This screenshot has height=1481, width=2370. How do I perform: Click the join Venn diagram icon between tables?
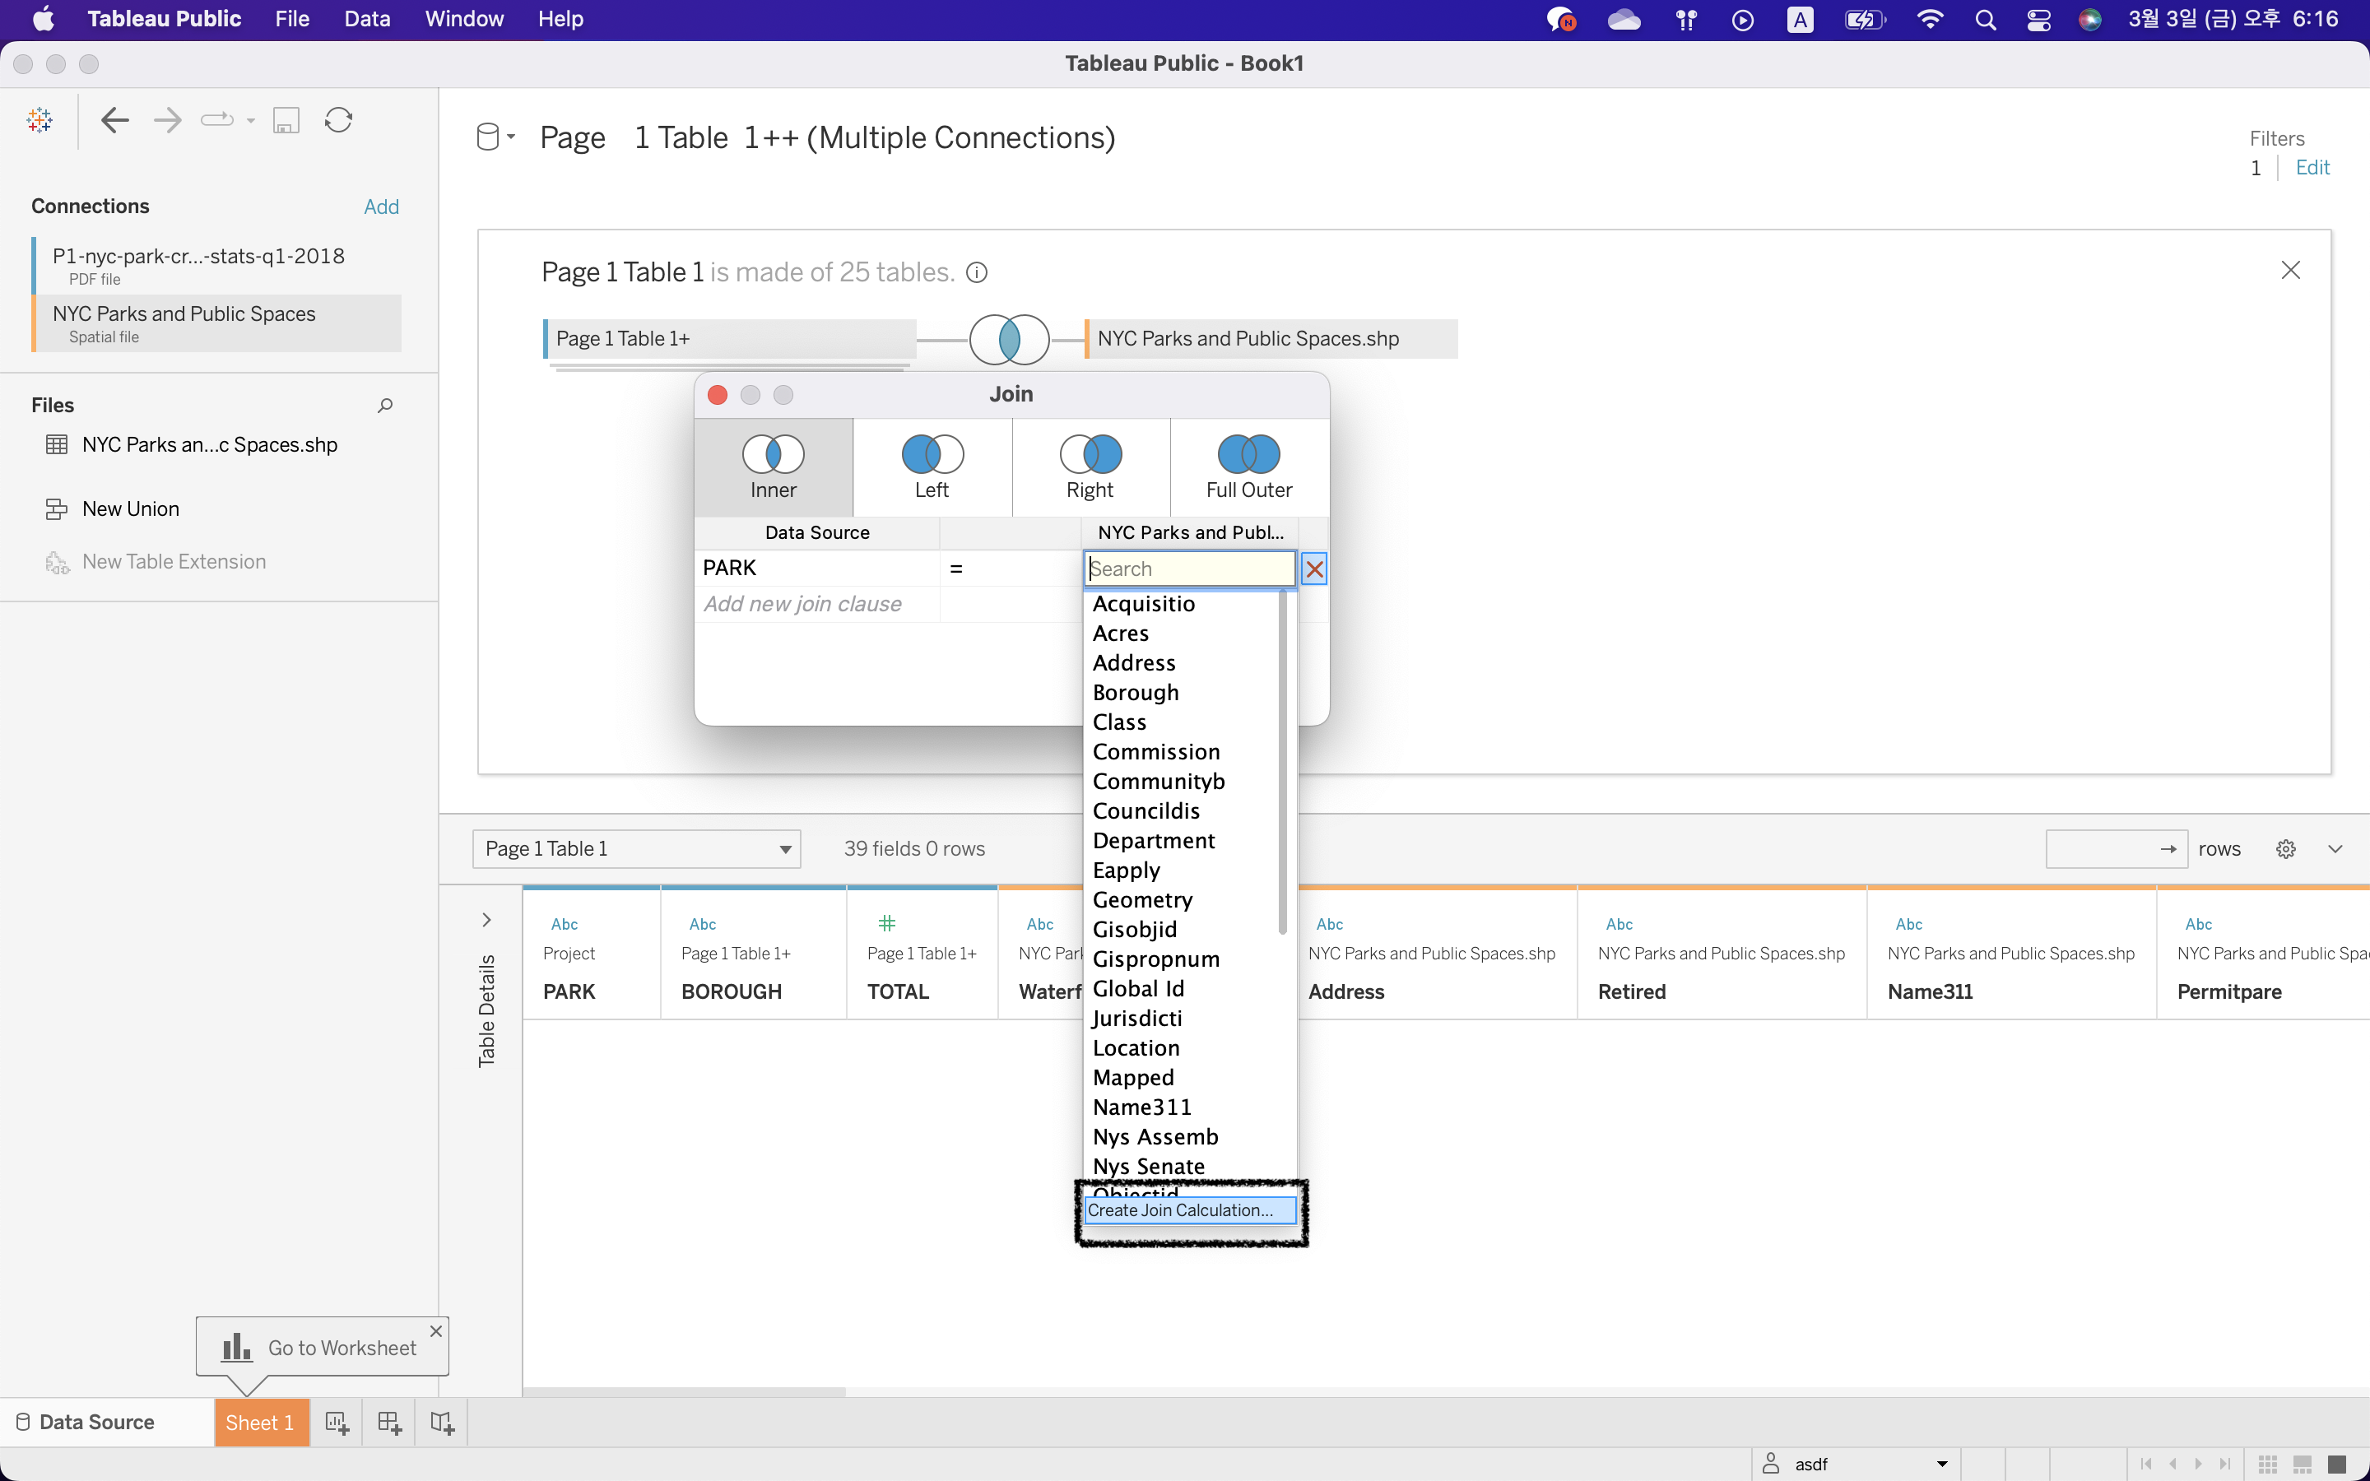coord(1009,339)
